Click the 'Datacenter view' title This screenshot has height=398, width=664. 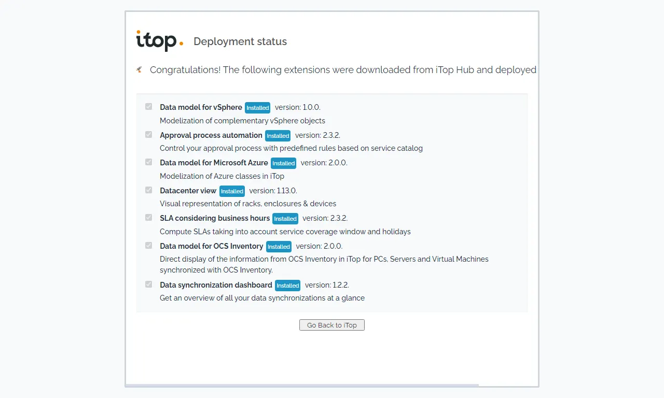coord(188,191)
